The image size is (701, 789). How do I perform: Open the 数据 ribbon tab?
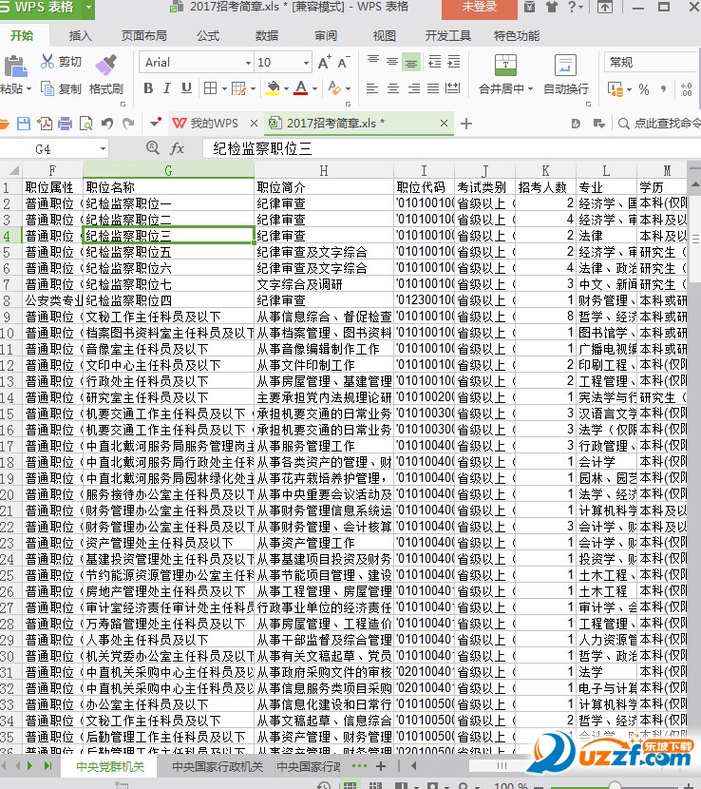click(x=267, y=36)
